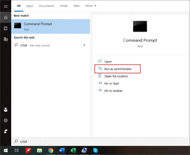Open the notebook icon in the sidebar
The image size is (190, 155).
pos(5,28)
